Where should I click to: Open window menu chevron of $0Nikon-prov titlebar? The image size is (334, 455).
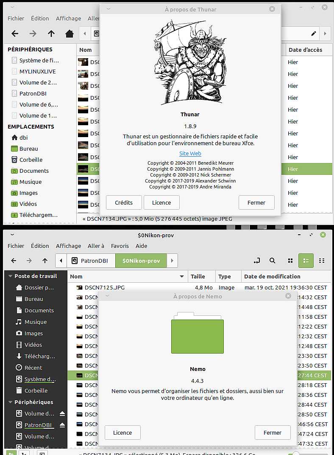coord(12,234)
